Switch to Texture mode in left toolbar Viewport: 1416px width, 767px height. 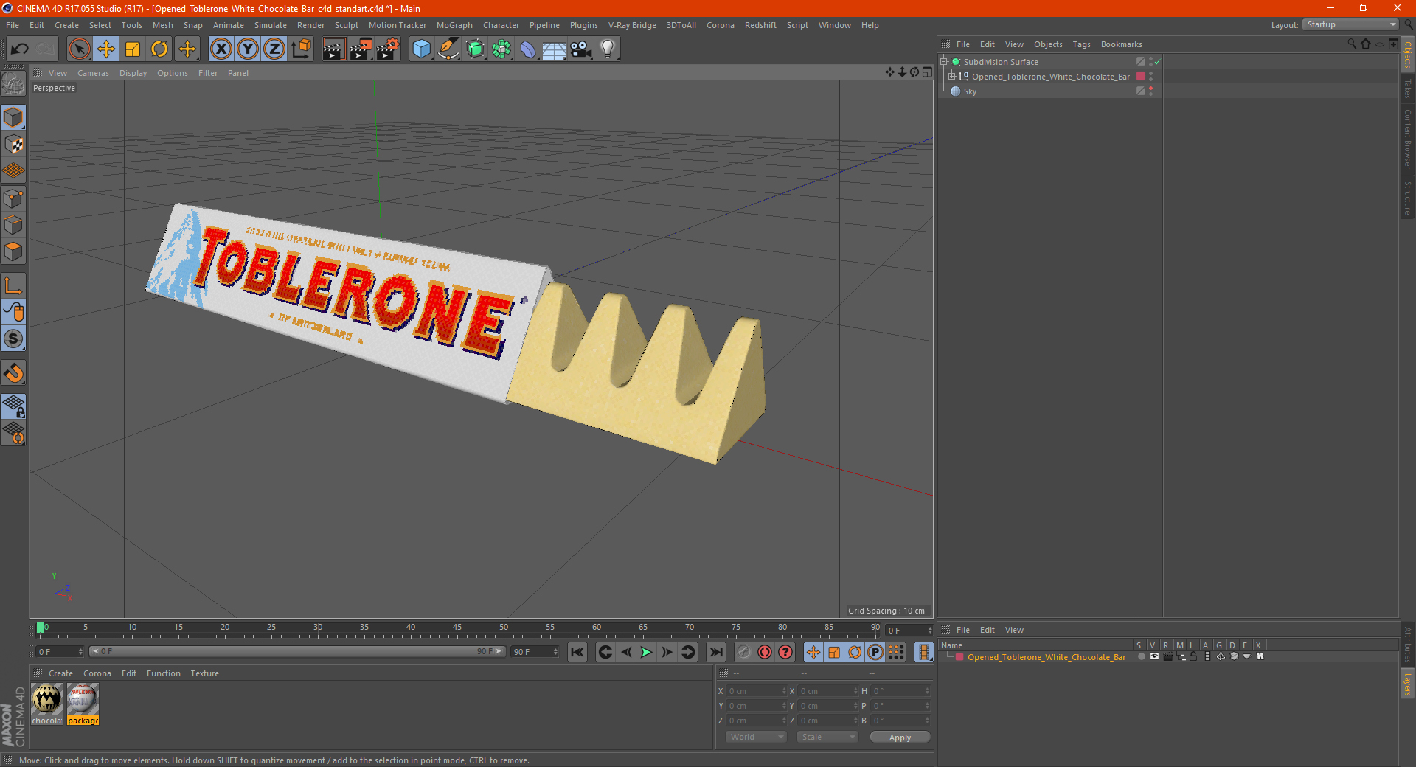pos(13,145)
